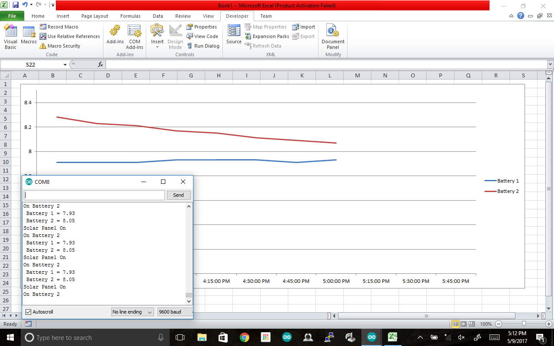Switch to Page Layout view icon

pos(464,324)
